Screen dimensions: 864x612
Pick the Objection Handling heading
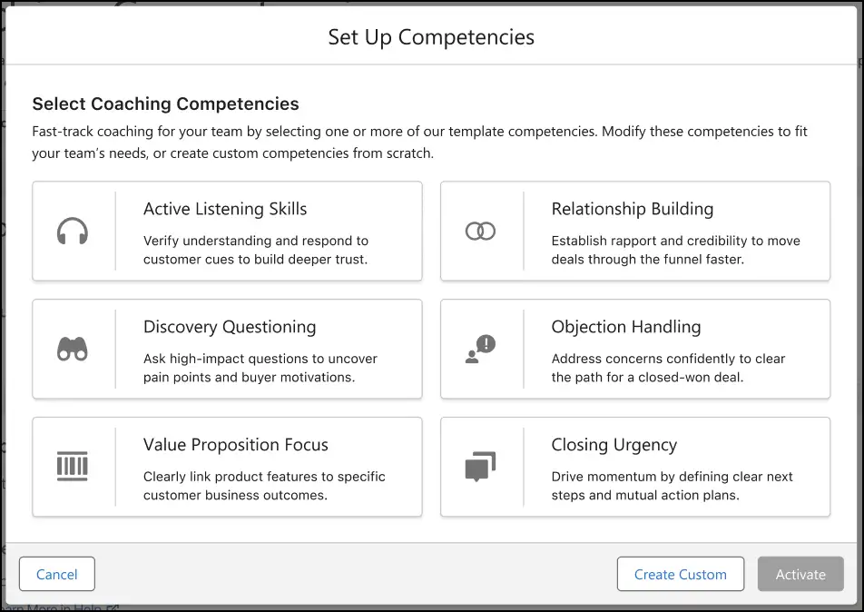click(626, 327)
